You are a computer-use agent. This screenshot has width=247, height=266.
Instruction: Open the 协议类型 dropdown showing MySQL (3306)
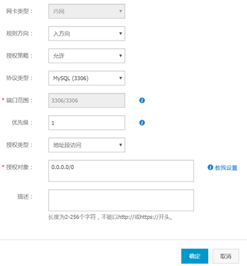click(x=87, y=78)
